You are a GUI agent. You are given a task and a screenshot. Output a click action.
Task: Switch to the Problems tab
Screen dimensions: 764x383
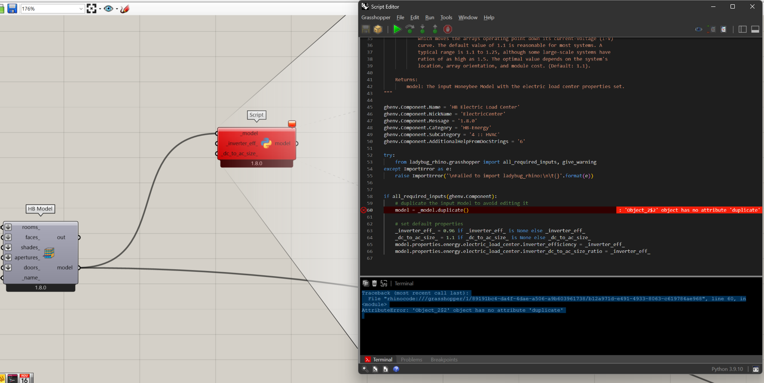[411, 360]
